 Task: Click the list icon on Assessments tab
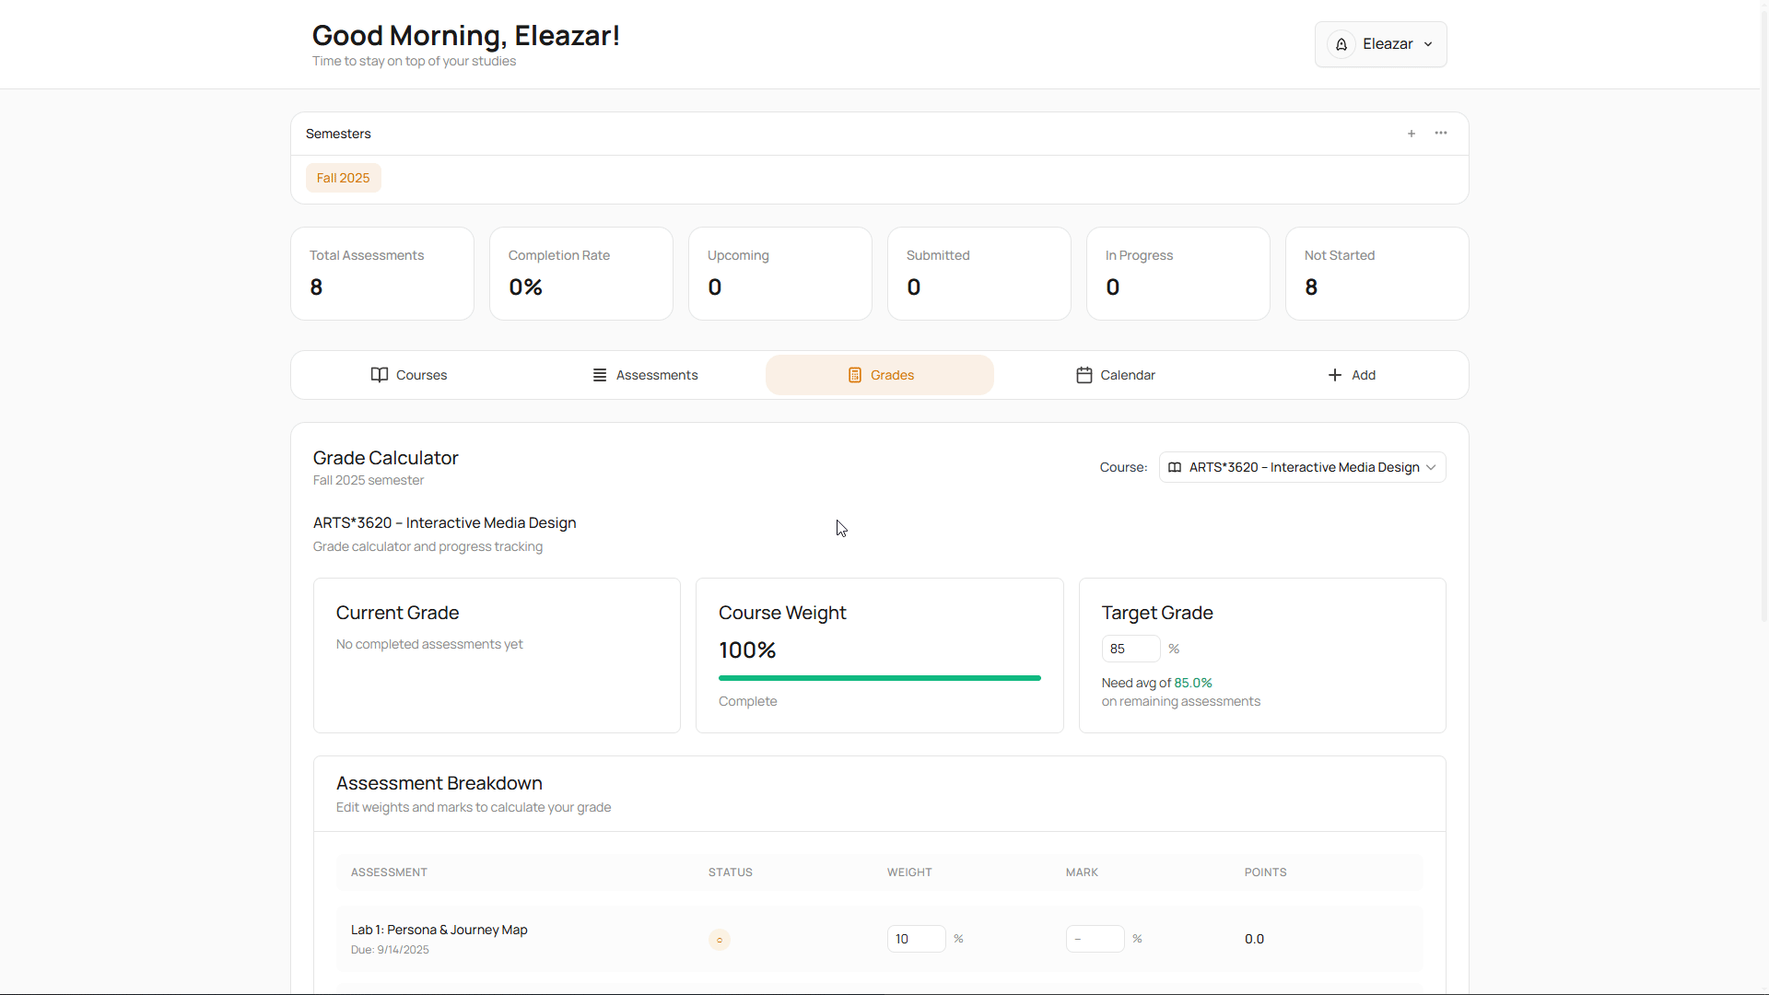point(600,375)
